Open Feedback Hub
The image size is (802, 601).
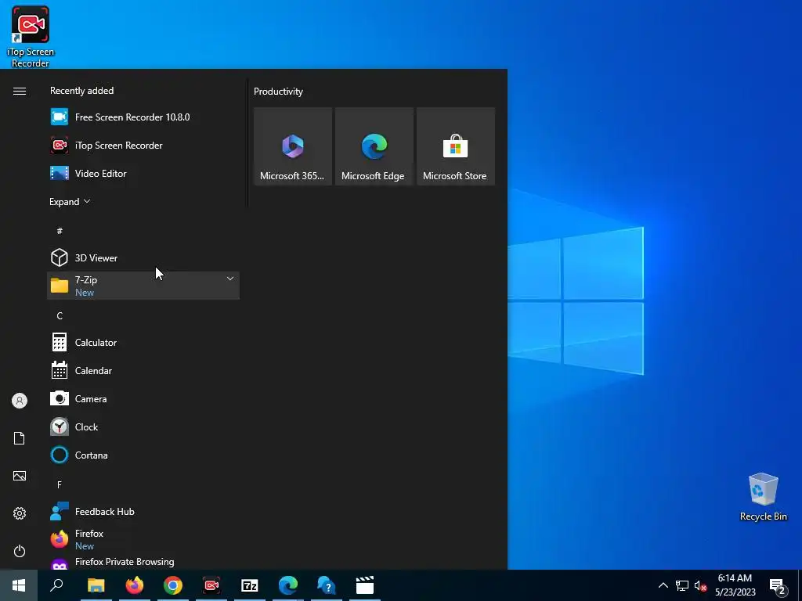click(x=143, y=511)
